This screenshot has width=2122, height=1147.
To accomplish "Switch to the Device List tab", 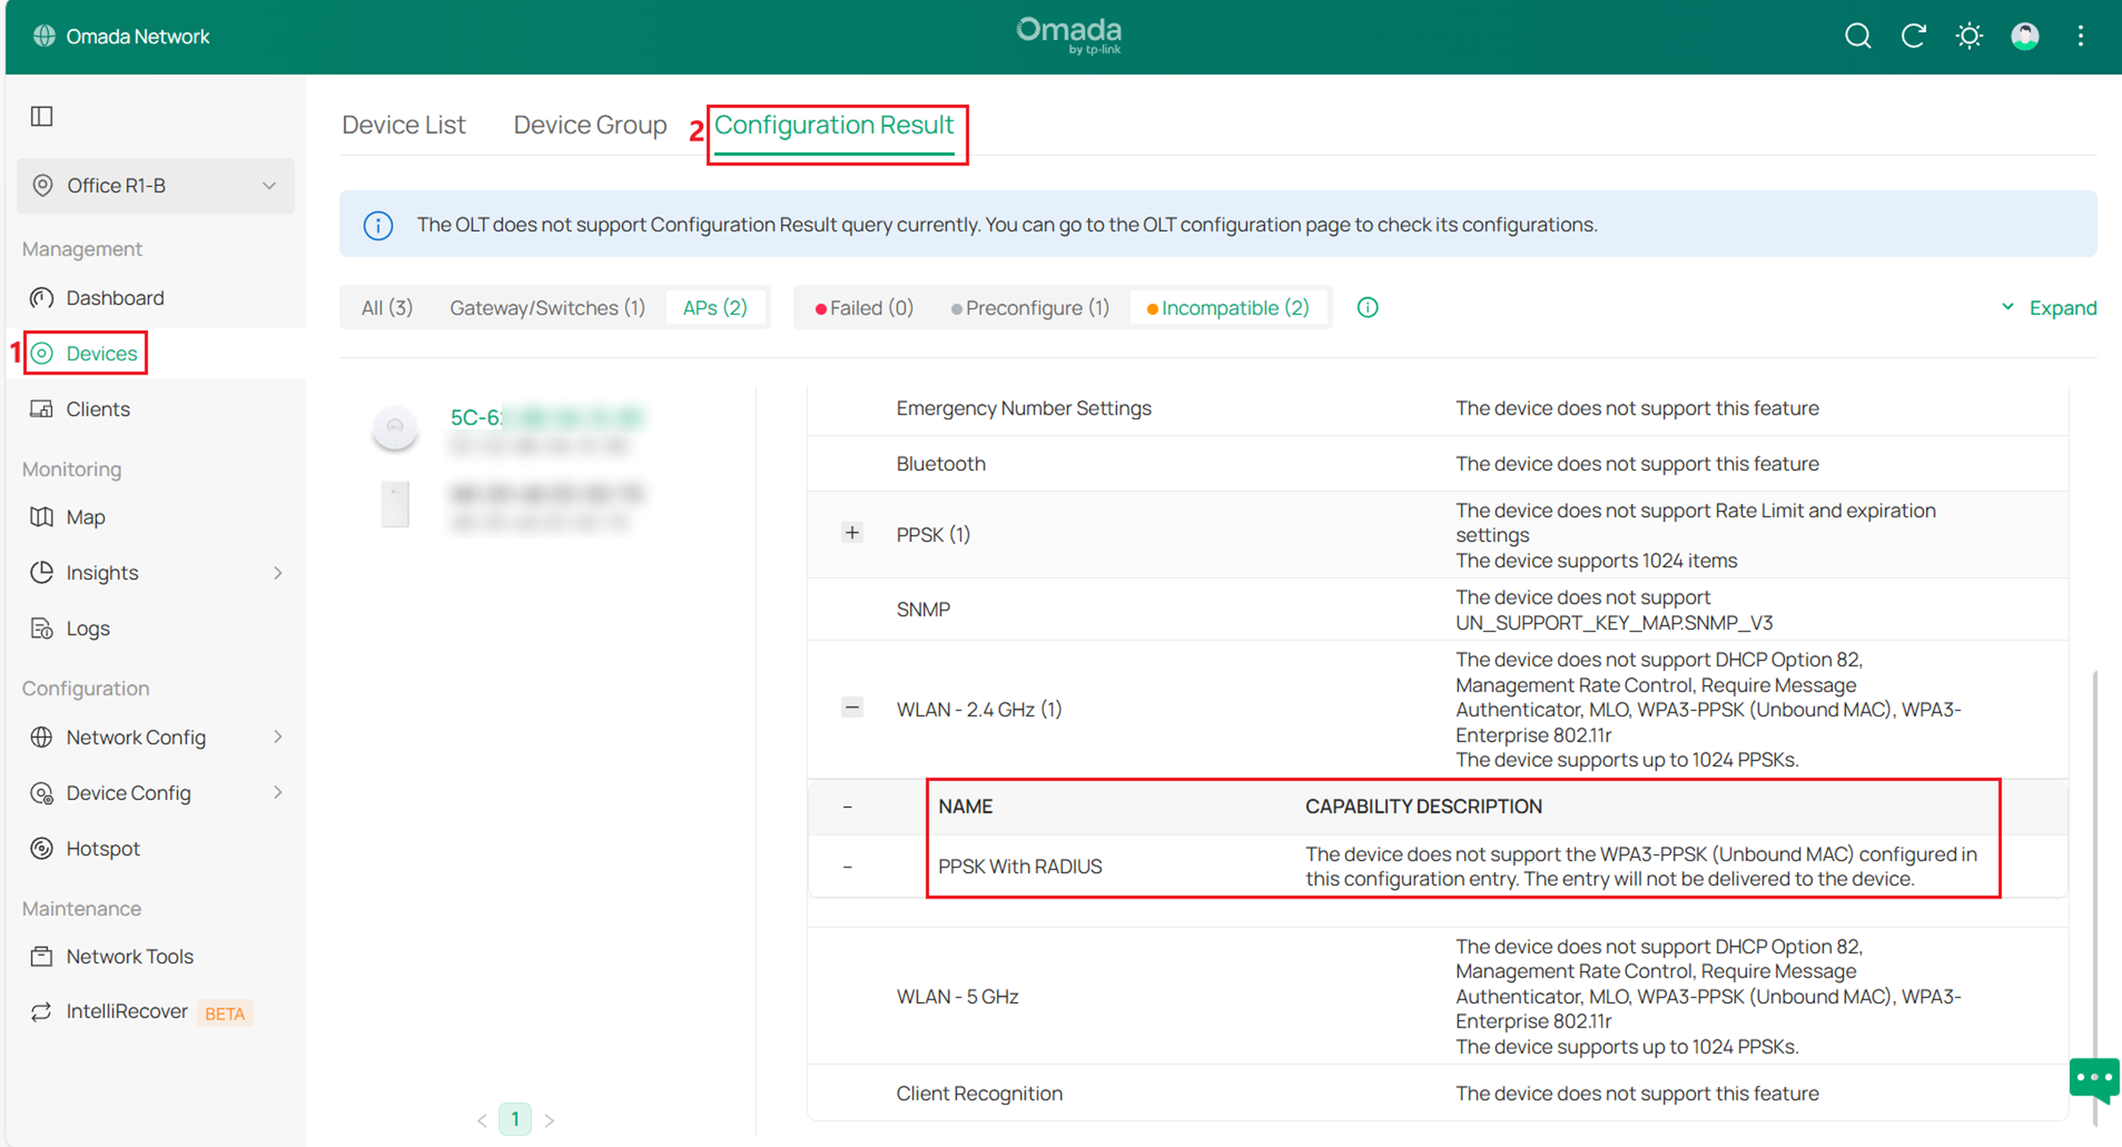I will pos(403,125).
